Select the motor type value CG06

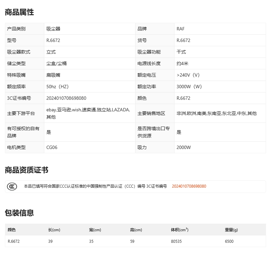click(52, 147)
